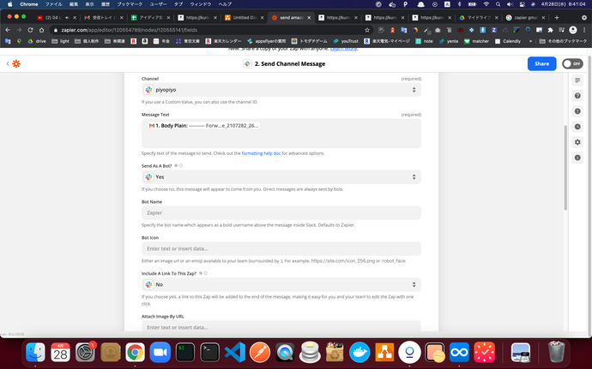This screenshot has width=592, height=369.
Task: Click the Message Text field
Action: (x=281, y=133)
